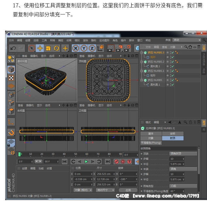
Task: Select the Rotate tool
Action: 56,48
